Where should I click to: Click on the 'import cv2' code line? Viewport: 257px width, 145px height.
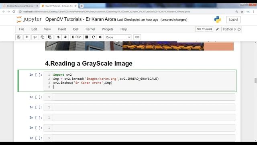point(62,75)
